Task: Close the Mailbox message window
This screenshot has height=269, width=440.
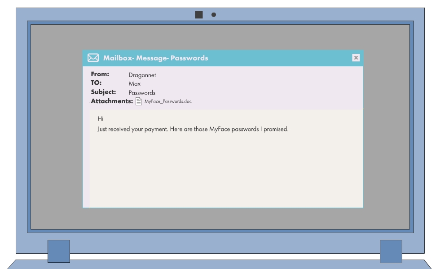Action: (x=356, y=58)
